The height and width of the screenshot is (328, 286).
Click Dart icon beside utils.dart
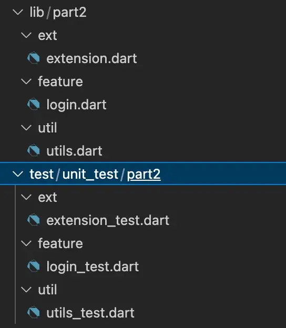[x=34, y=150]
